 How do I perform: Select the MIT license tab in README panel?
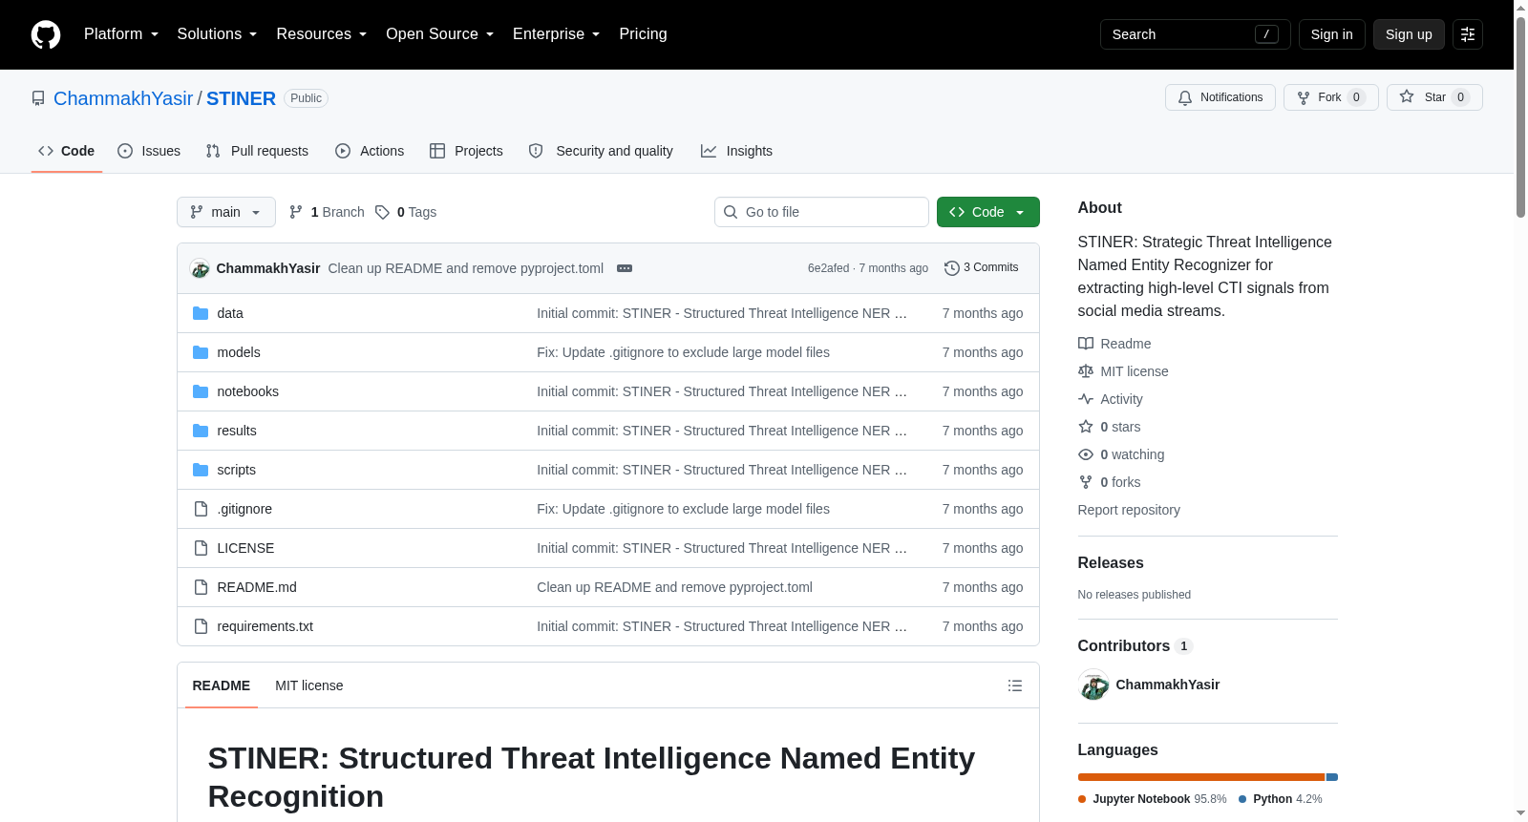(x=309, y=685)
